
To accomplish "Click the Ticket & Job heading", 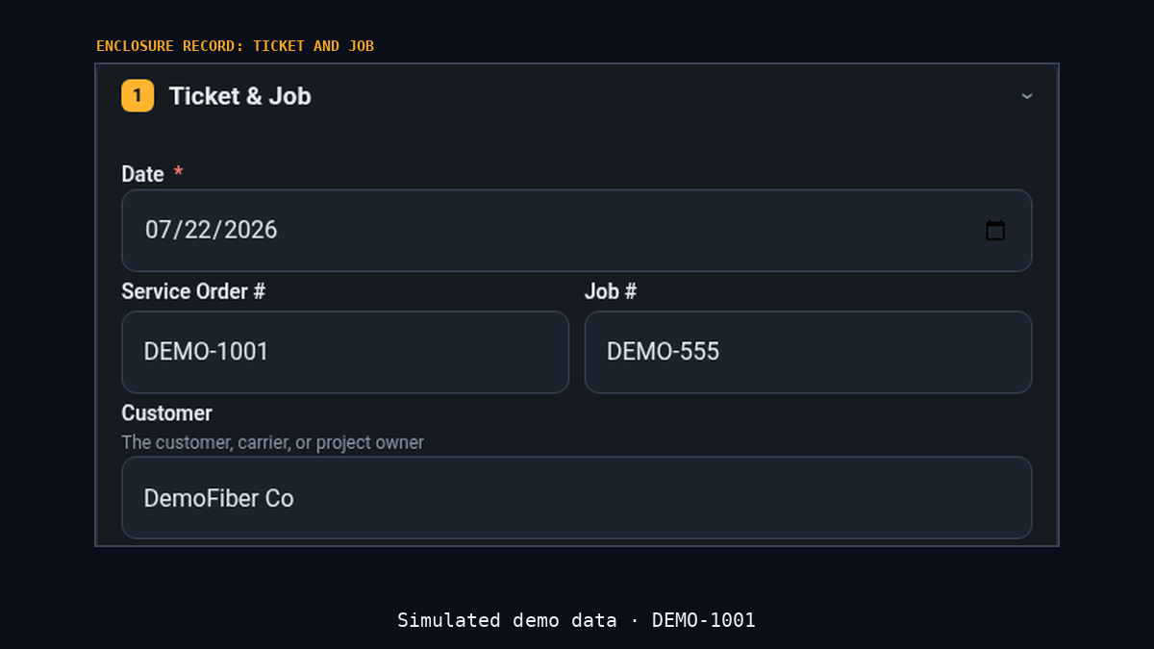I will [240, 96].
